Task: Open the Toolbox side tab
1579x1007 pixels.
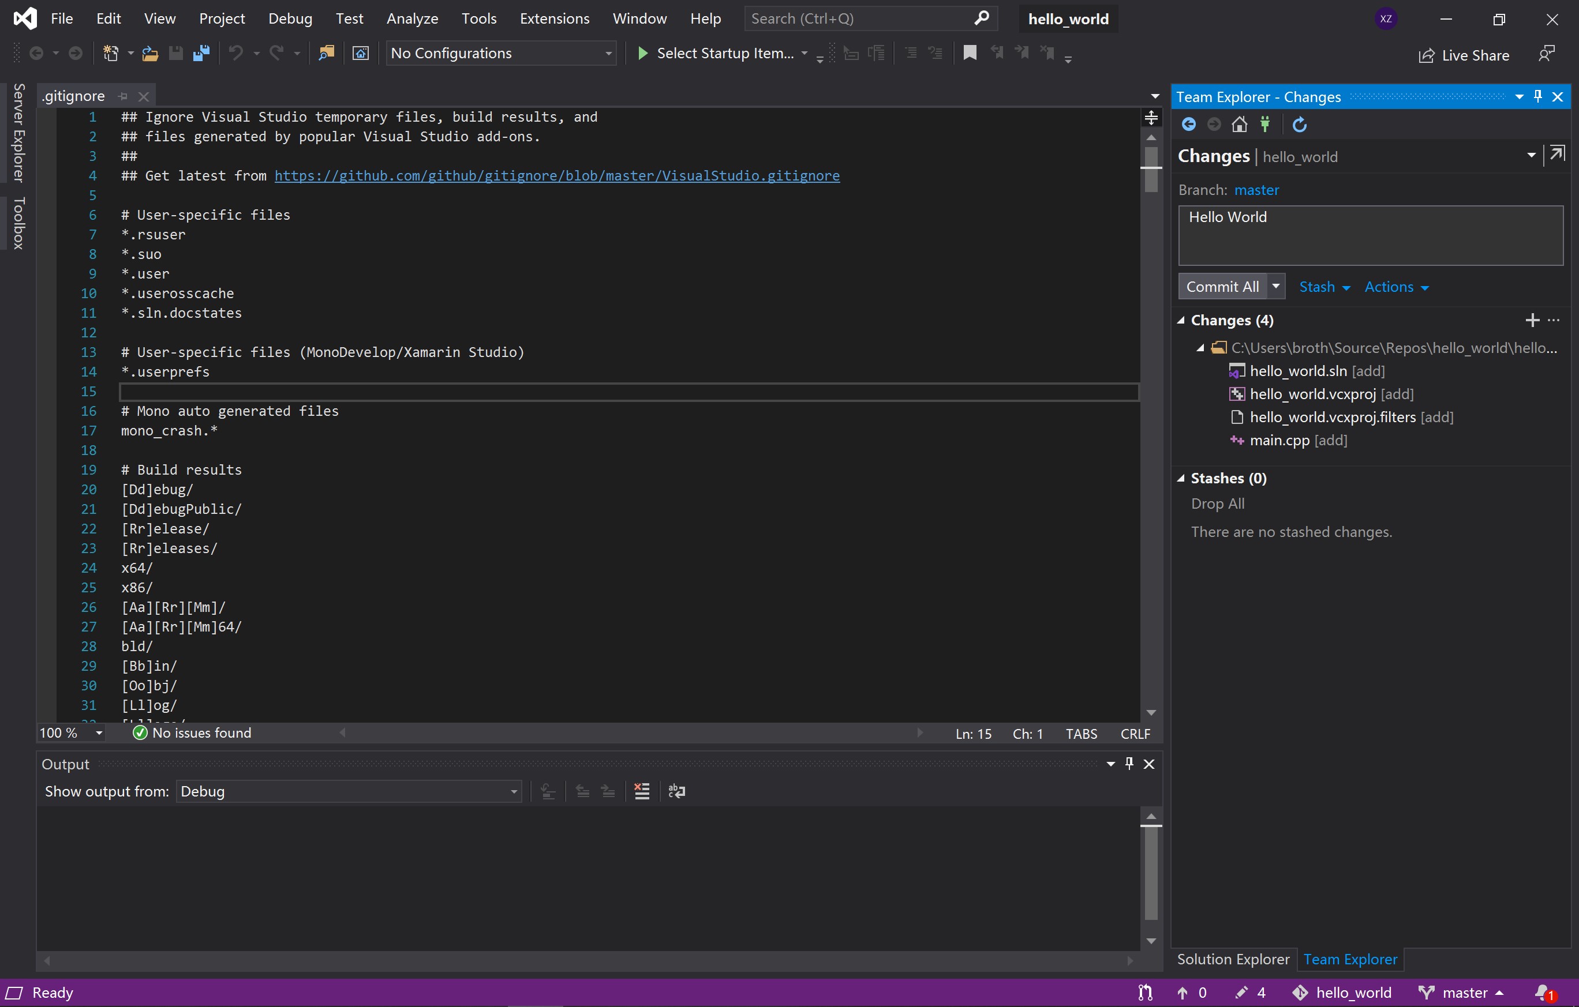Action: pos(19,223)
